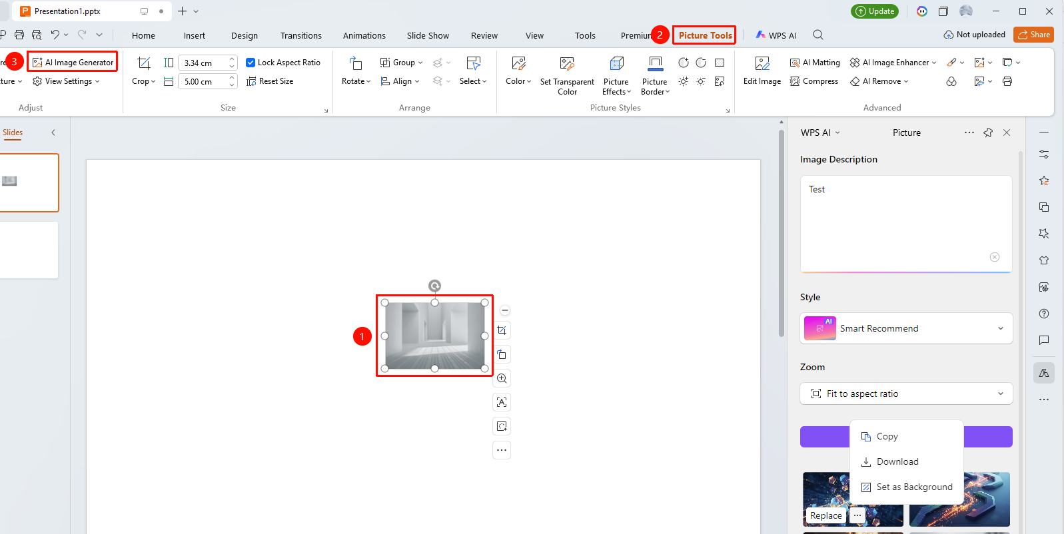Click the floating crop icon beside image
The width and height of the screenshot is (1064, 534).
tap(502, 330)
